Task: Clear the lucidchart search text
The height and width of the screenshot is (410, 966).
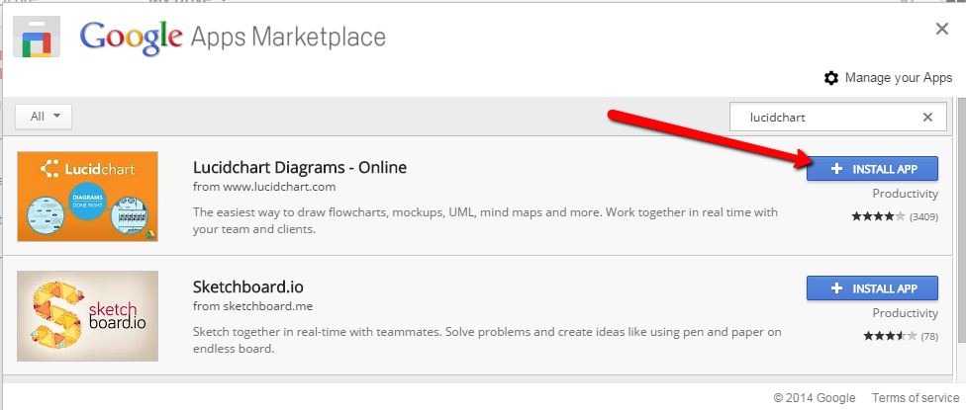Action: click(x=927, y=118)
